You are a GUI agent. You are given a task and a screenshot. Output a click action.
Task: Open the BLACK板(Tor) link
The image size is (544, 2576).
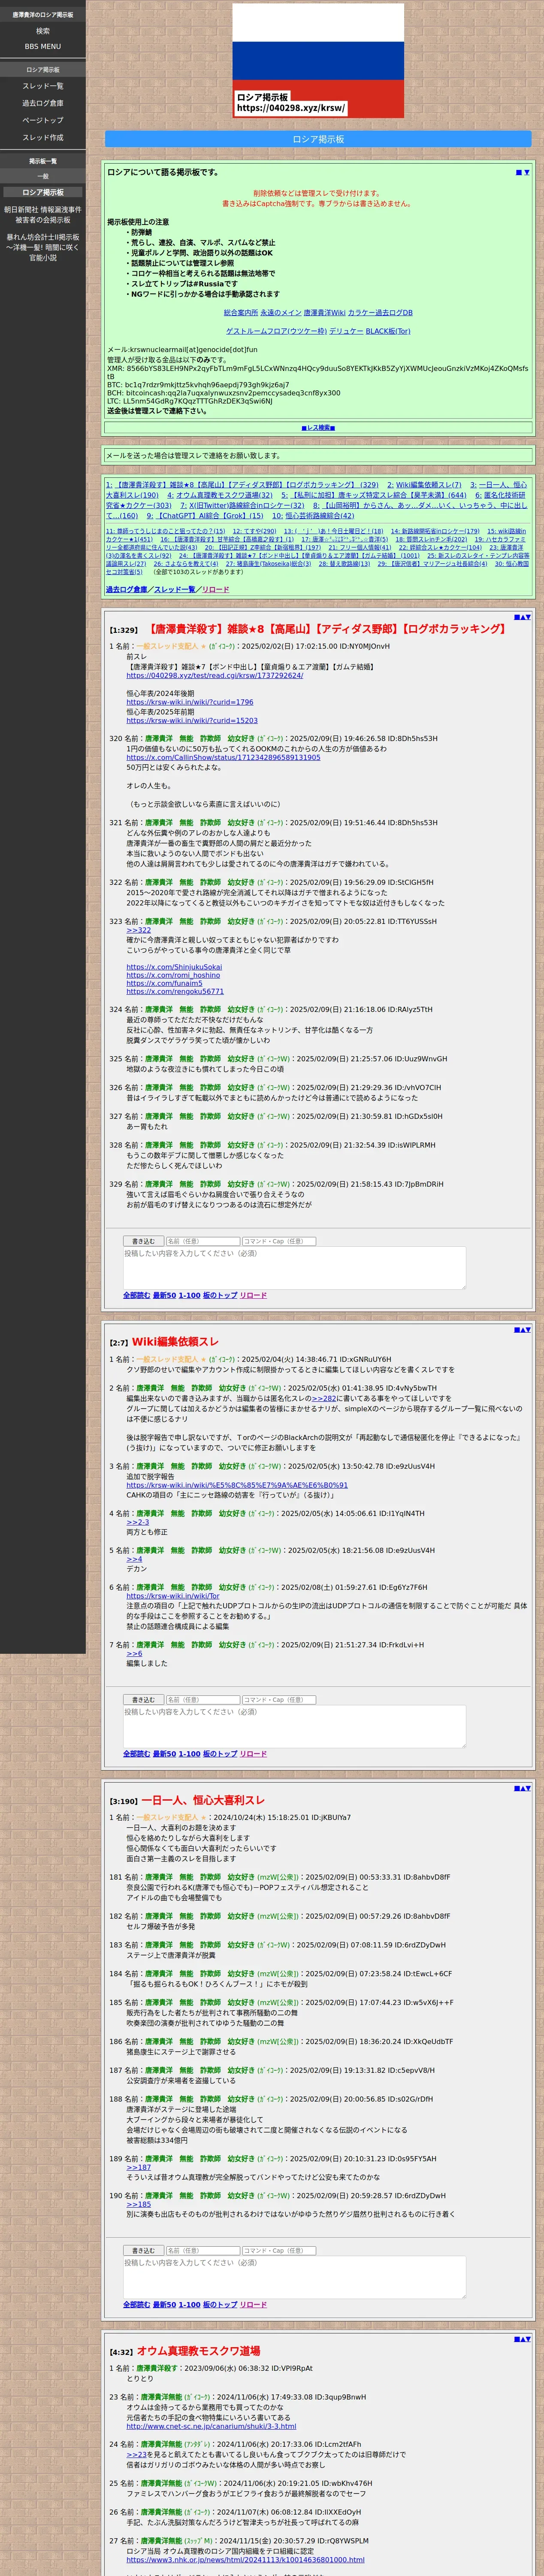pos(388,331)
